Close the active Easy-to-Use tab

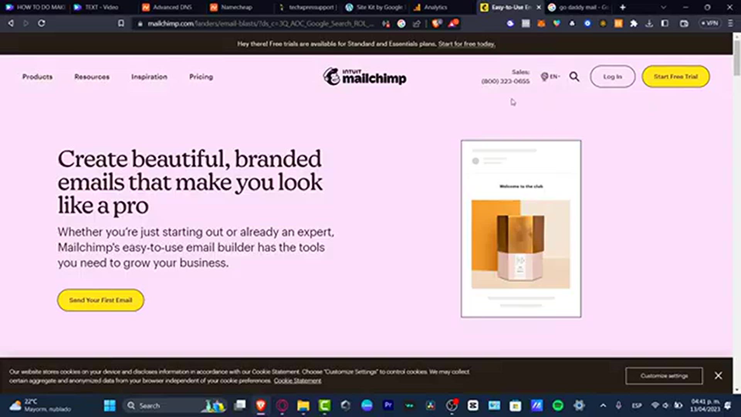tap(539, 7)
